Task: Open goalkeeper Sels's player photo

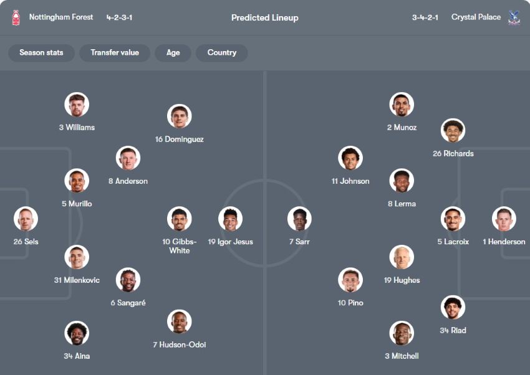Action: [x=26, y=219]
